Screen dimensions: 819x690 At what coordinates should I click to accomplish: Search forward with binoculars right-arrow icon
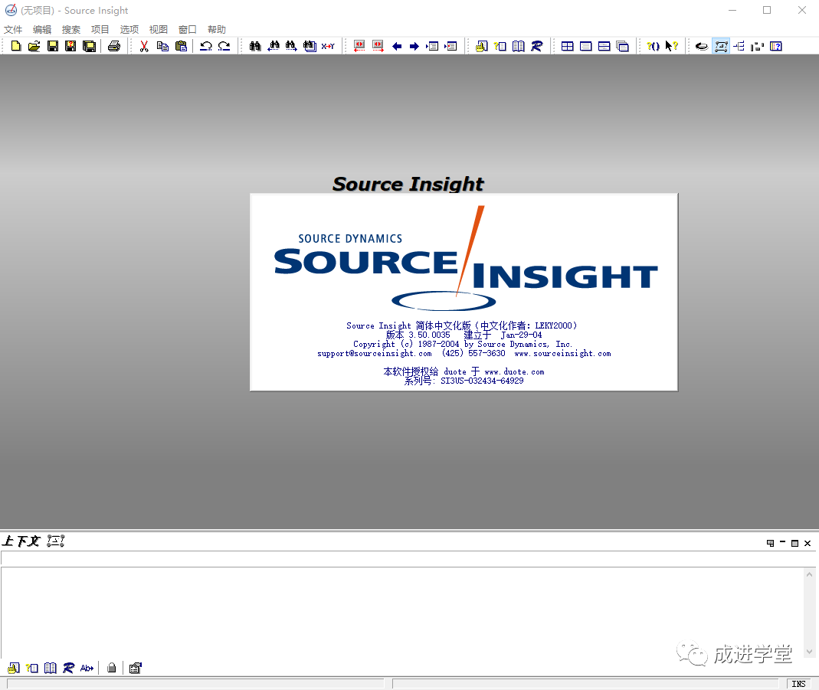click(291, 46)
